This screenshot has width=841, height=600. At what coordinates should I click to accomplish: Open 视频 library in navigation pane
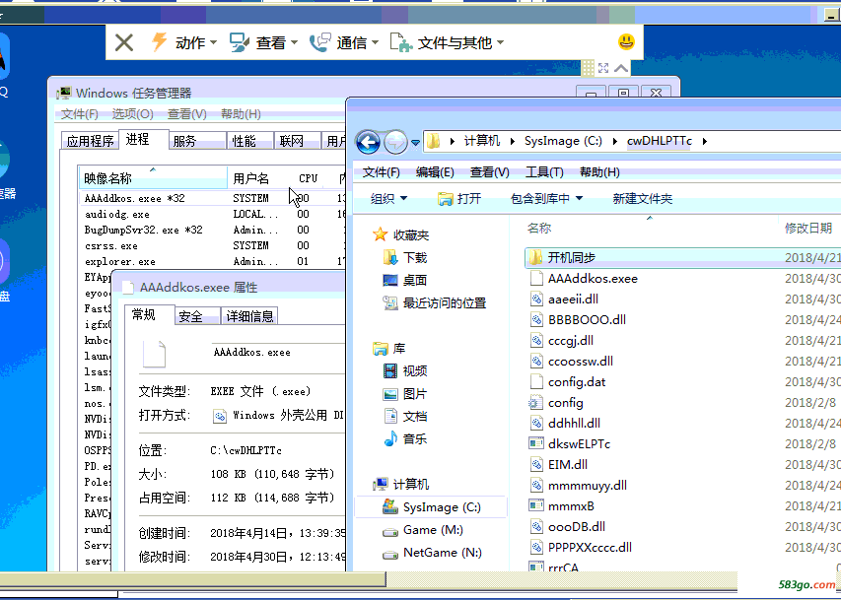tap(405, 370)
